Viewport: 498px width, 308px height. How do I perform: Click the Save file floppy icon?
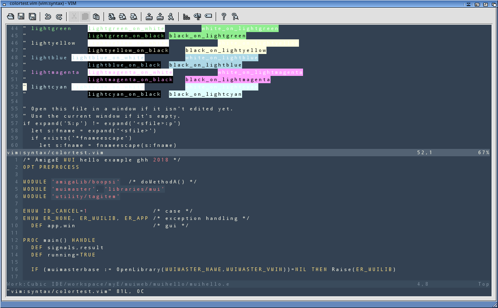click(x=22, y=17)
